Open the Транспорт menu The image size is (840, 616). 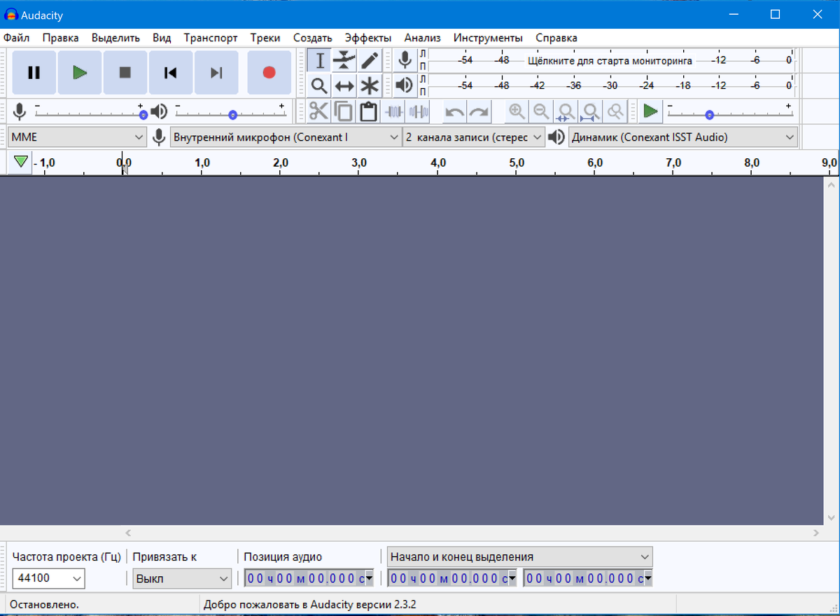(211, 38)
